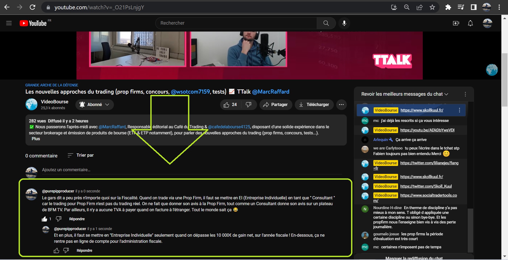Dislike the Fiscalité comment
The width and height of the screenshot is (508, 260).
tap(59, 219)
